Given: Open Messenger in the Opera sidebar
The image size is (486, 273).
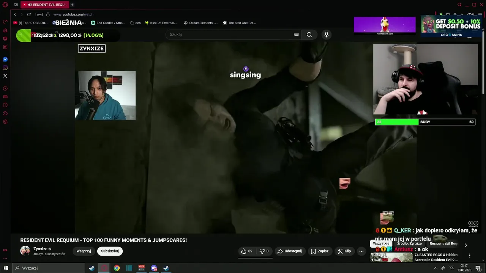Looking at the screenshot, I should coord(5,60).
